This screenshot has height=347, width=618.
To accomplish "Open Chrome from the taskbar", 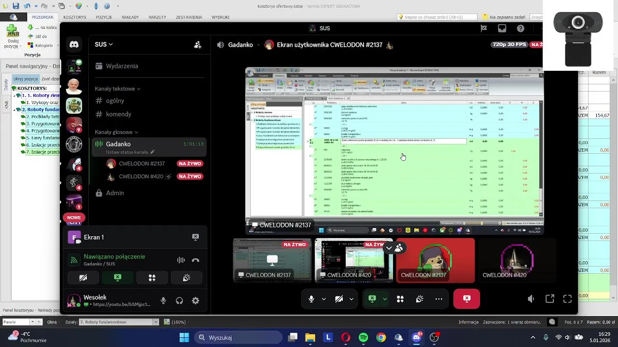I will tap(381, 337).
